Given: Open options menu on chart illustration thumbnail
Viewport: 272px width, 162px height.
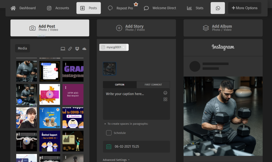Looking at the screenshot, I should pos(66,134).
